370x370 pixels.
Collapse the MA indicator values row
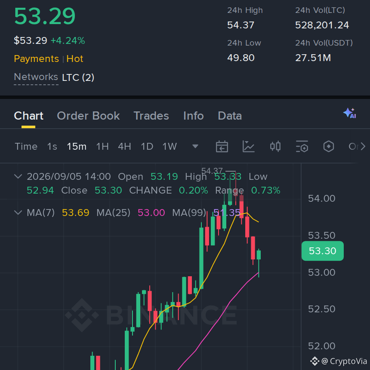[x=18, y=212]
